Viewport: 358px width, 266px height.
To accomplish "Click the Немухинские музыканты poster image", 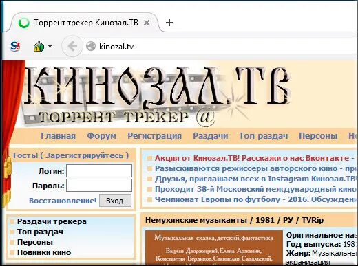I will click(x=214, y=248).
